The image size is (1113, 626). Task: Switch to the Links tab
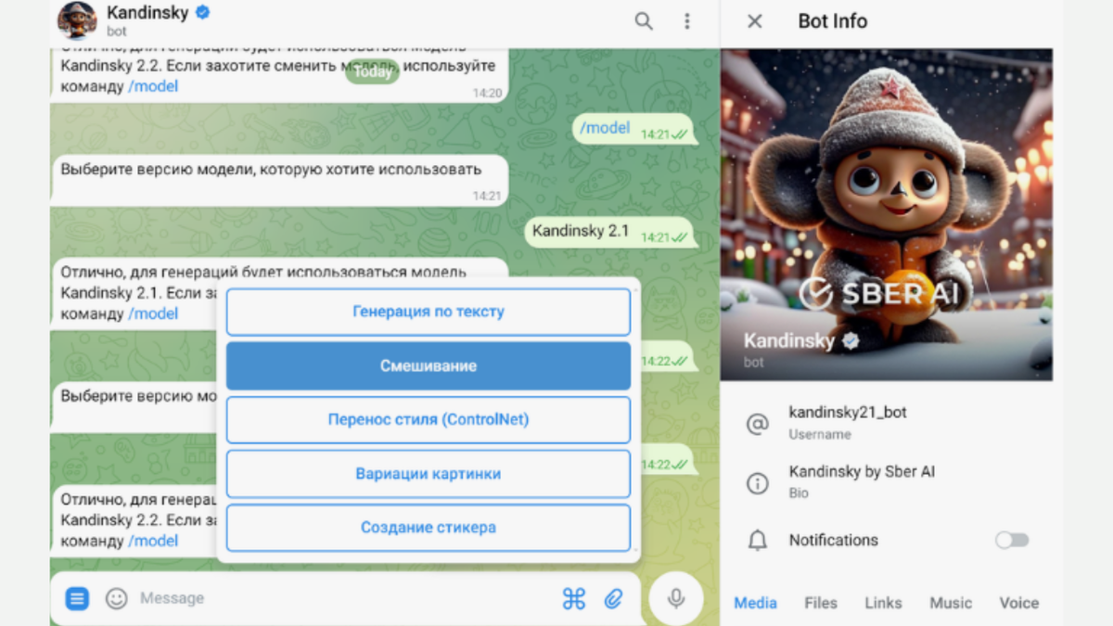coord(883,603)
